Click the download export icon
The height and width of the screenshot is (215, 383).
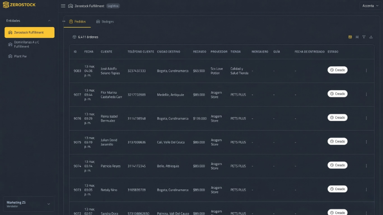pos(371,37)
